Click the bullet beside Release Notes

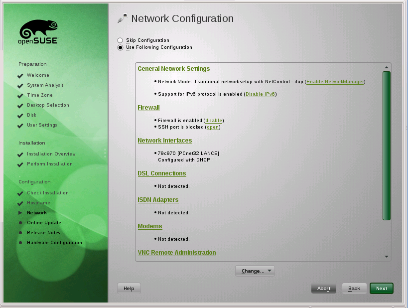point(20,233)
